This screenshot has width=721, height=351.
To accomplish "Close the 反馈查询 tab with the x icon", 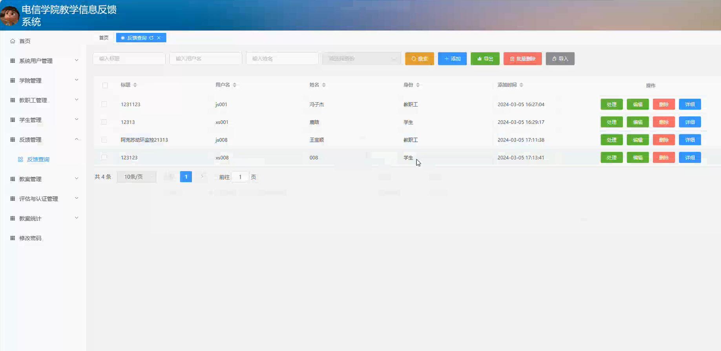I will pos(159,38).
